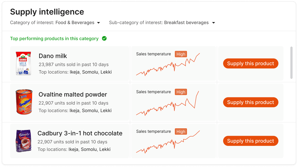The image size is (298, 167).
Task: Supply the Cadbury 3-in-1 hot chocolate
Action: [x=251, y=141]
